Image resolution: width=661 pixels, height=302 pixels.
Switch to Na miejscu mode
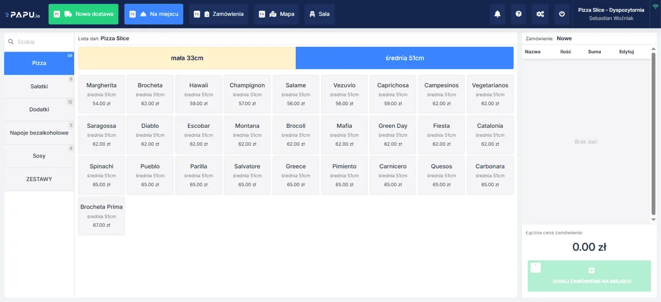(x=154, y=14)
